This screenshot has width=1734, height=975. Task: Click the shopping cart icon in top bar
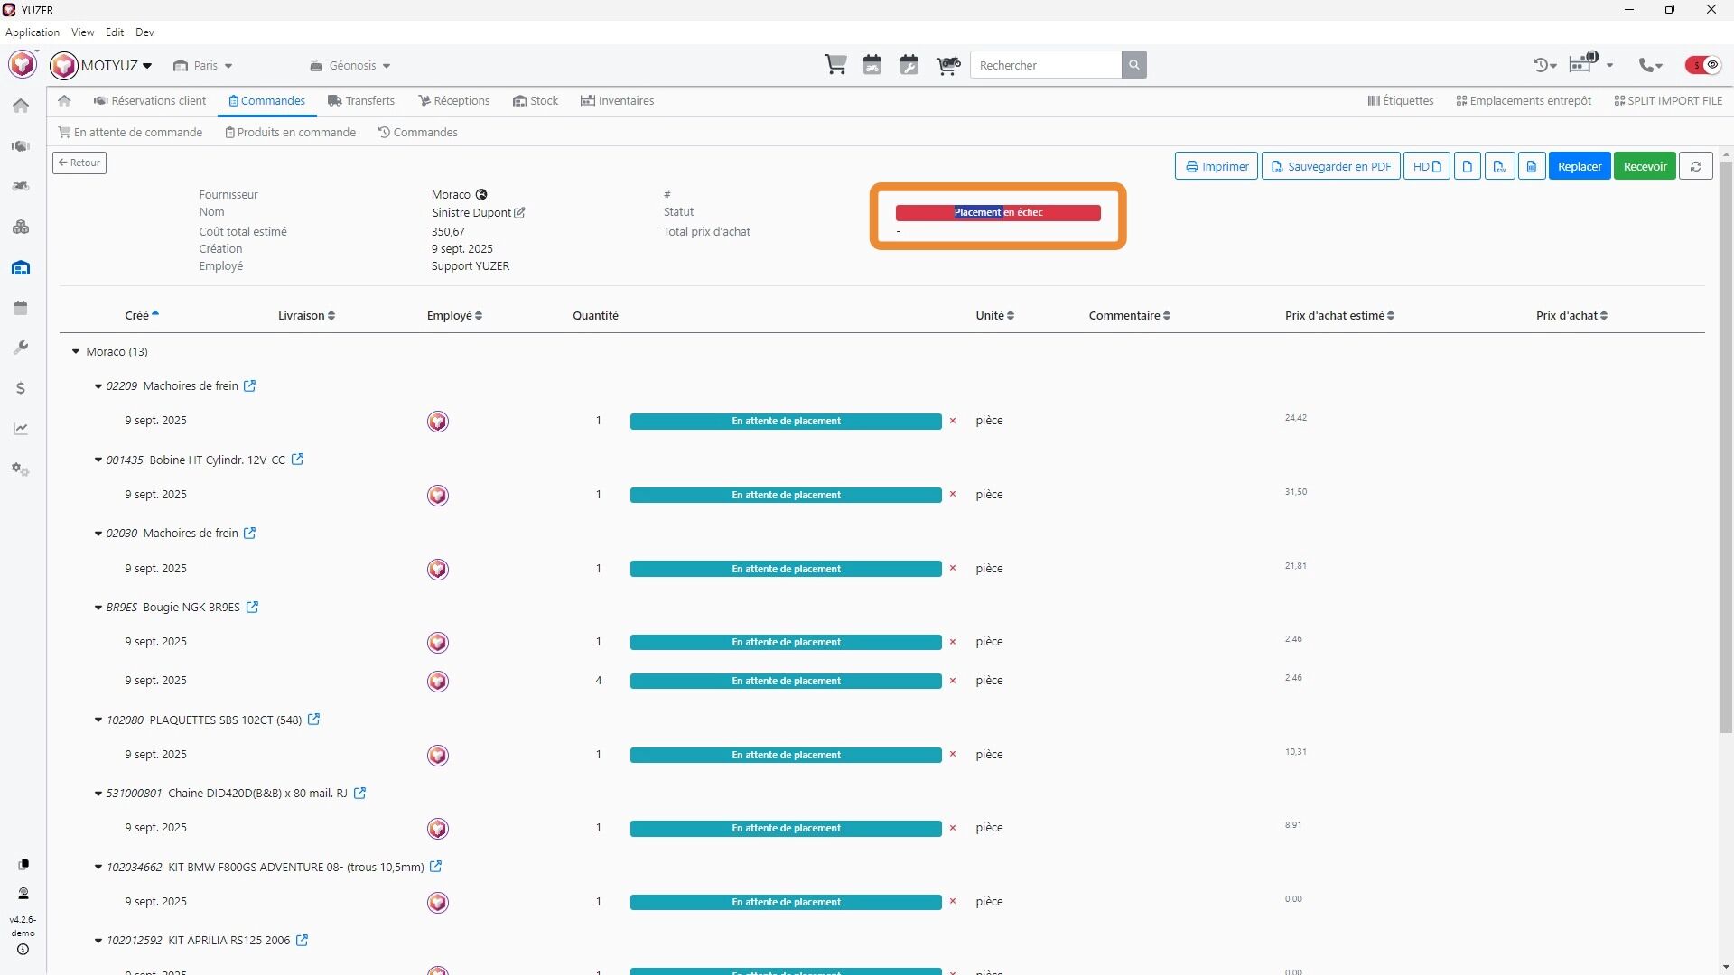coord(835,65)
